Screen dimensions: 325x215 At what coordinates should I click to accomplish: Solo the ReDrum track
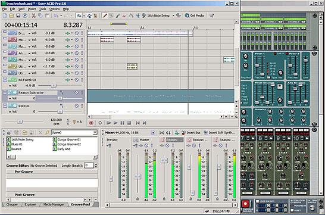(82, 106)
